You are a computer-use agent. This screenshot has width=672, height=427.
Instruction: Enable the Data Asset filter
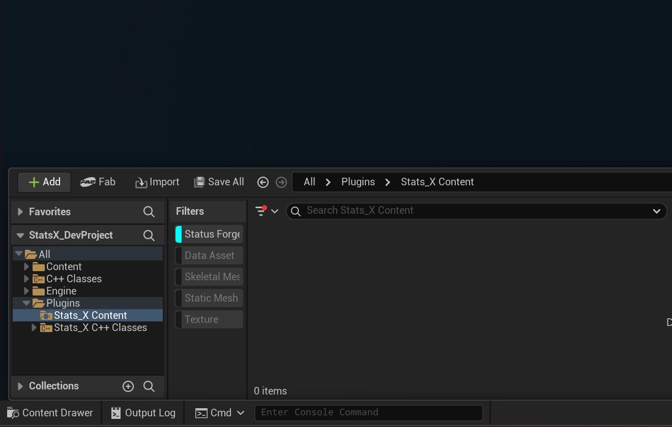(x=209, y=255)
